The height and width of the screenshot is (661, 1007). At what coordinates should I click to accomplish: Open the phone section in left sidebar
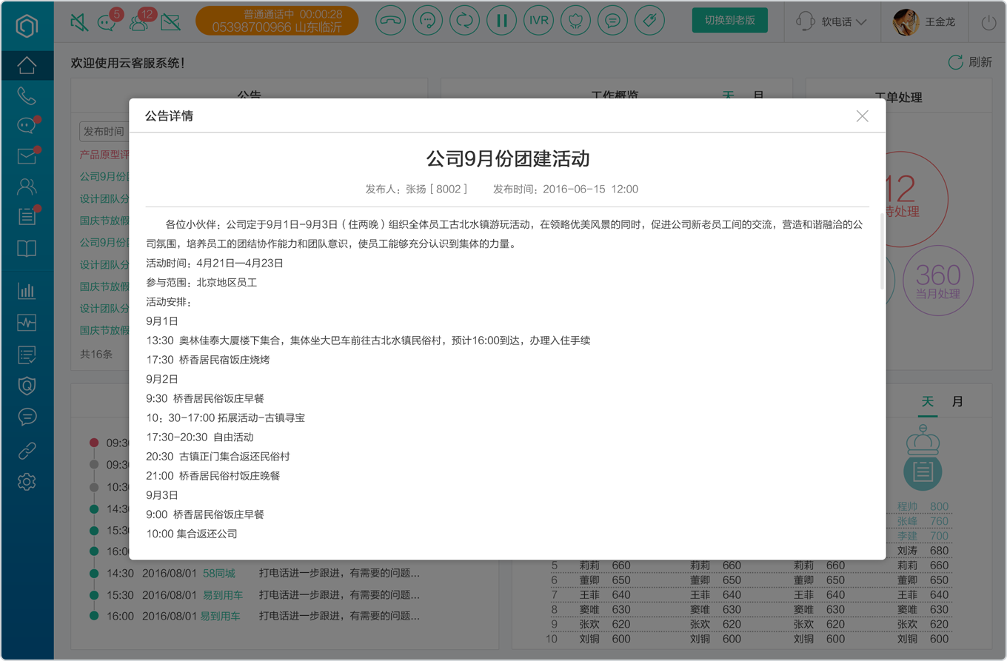point(27,95)
